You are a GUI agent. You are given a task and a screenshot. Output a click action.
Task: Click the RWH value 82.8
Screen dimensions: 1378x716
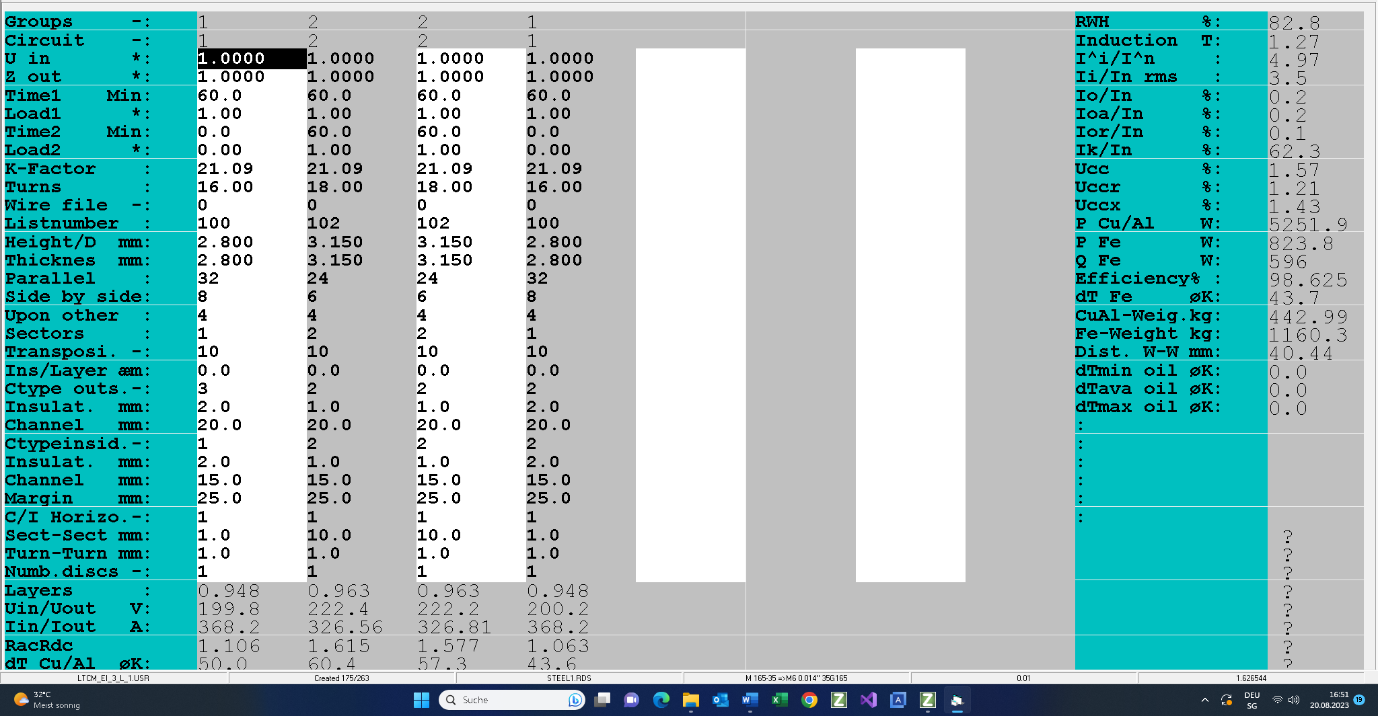pos(1295,23)
